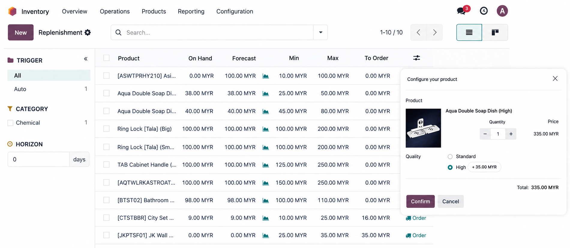Increase product quantity with plus button
The height and width of the screenshot is (248, 570).
[511, 134]
